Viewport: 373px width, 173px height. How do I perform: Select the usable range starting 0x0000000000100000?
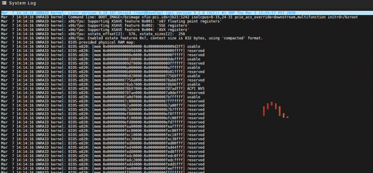(101, 59)
